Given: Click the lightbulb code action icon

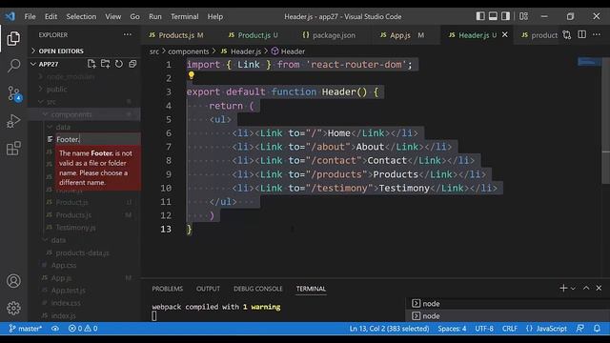Looking at the screenshot, I should pyautogui.click(x=191, y=75).
